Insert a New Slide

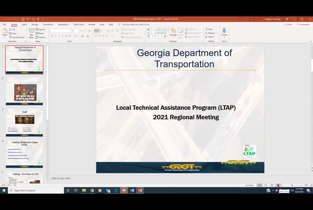[31, 33]
